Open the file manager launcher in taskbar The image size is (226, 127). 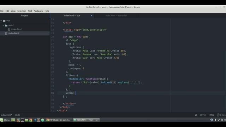(x=26, y=120)
